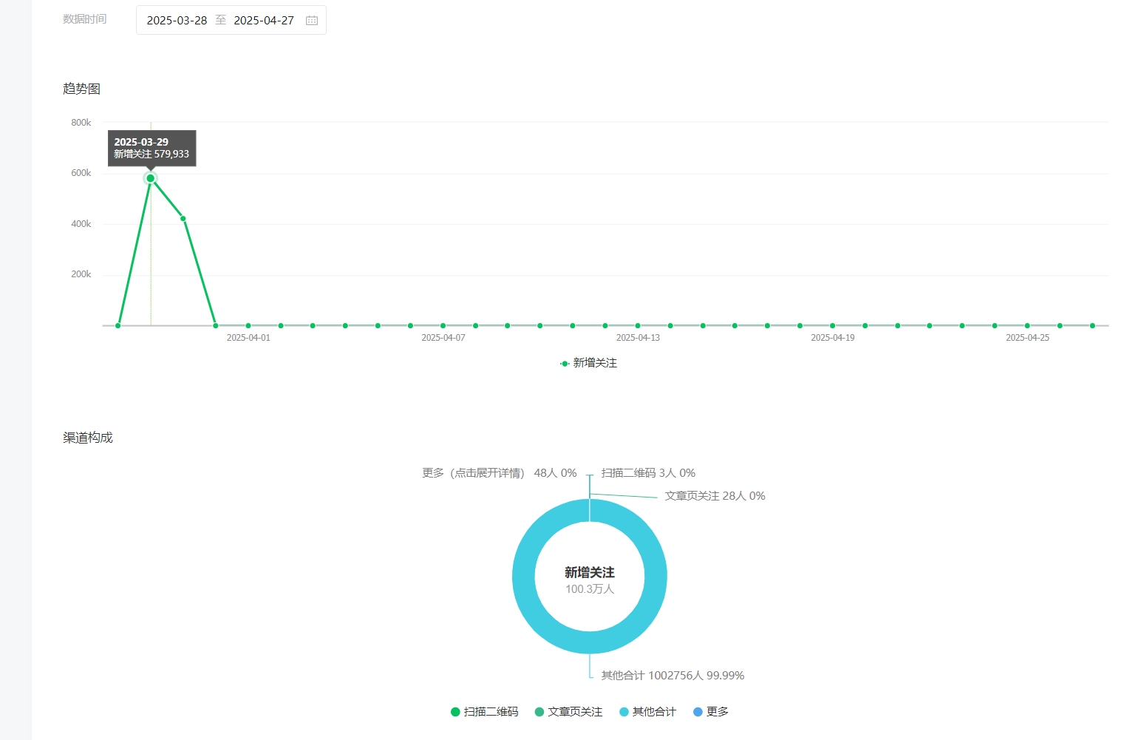Click the 400k y-axis label

[81, 224]
